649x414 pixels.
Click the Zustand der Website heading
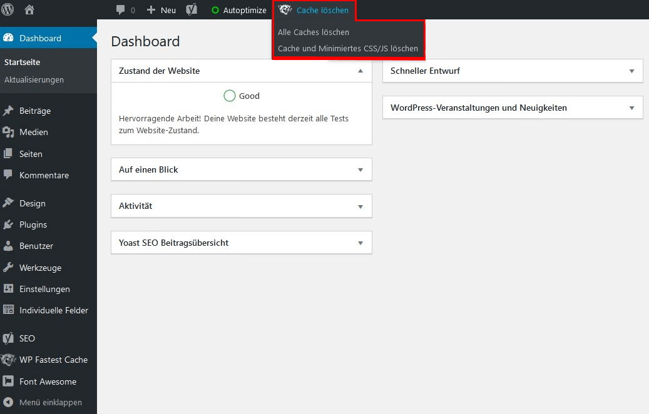click(159, 71)
